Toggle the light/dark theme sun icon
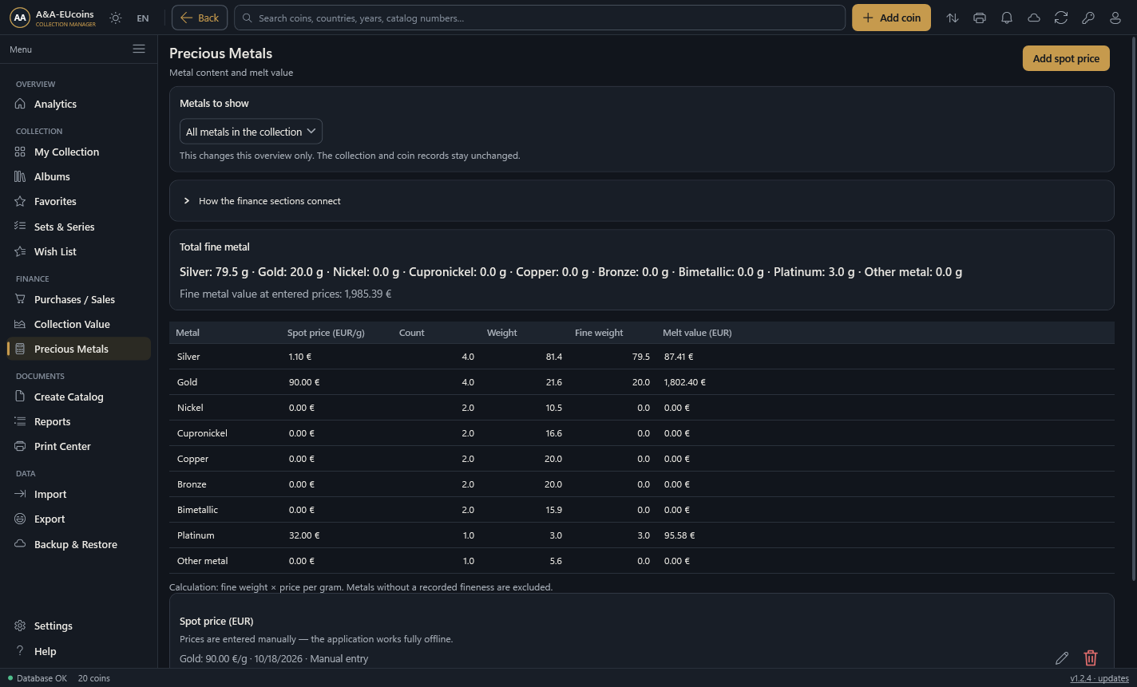This screenshot has height=687, width=1137. (x=116, y=18)
